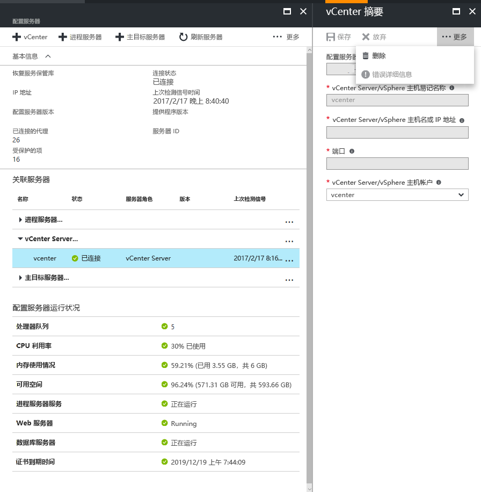This screenshot has width=481, height=492.
Task: Click the 保存 disk icon
Action: pyautogui.click(x=331, y=37)
